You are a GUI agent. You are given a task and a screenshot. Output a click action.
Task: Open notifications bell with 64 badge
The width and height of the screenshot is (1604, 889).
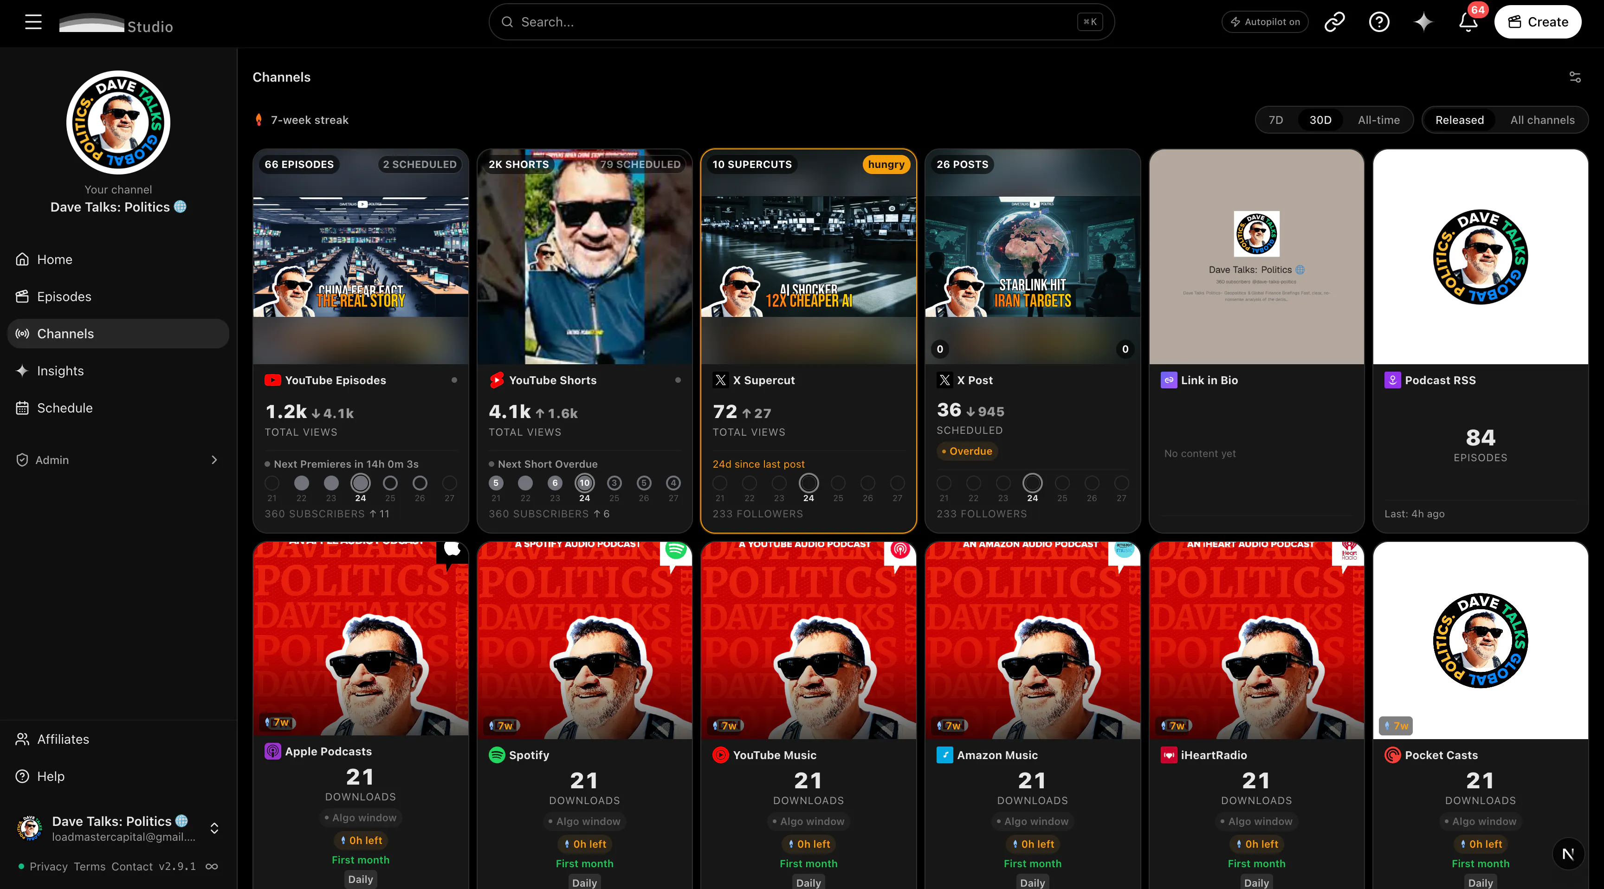click(1468, 22)
